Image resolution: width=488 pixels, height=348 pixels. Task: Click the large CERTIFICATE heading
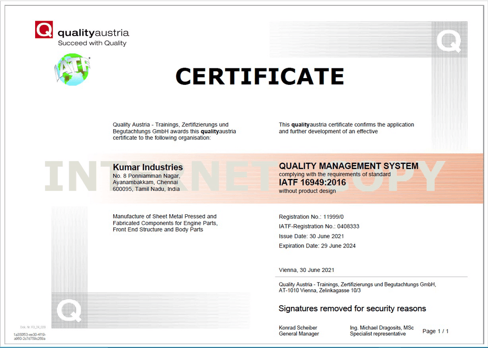(x=260, y=76)
